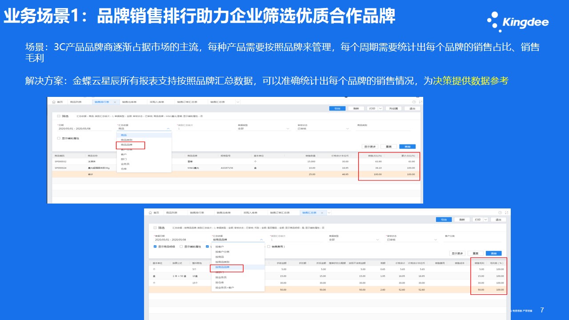Click the 客户分类 input in the 销售汇总表 window
Screen dimensions: 569x320
point(473,240)
